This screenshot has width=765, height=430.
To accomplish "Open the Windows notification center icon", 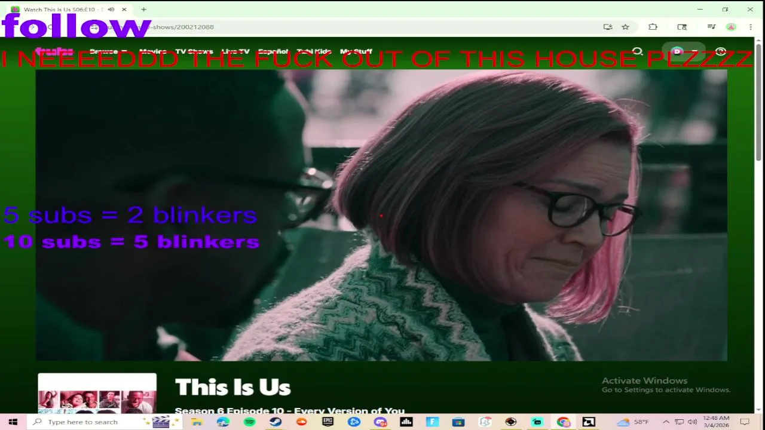I will coord(745,422).
